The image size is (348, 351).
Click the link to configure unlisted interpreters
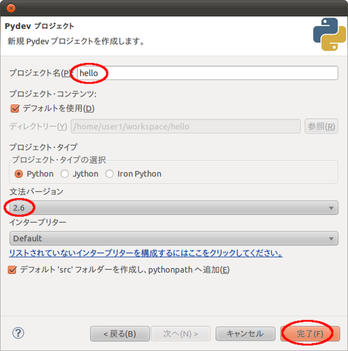[146, 253]
